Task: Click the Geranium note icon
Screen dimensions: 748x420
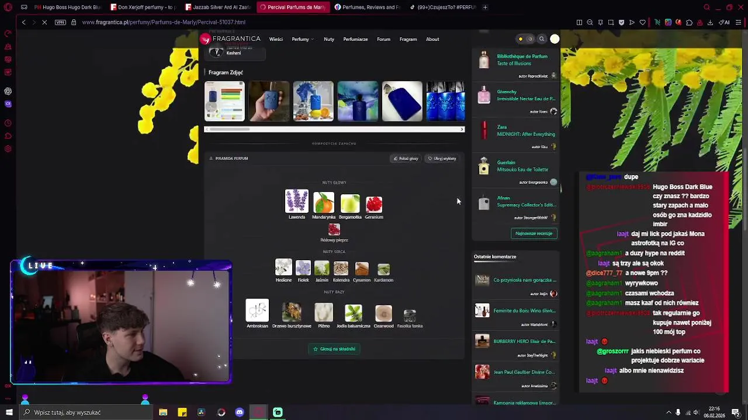Action: (374, 204)
